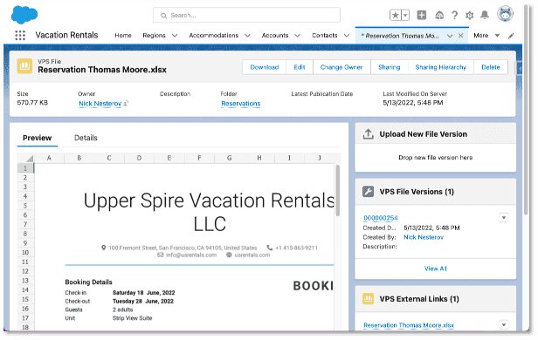This screenshot has width=538, height=340.
Task: Click the VPS File Versions (1) heading
Action: [x=417, y=192]
